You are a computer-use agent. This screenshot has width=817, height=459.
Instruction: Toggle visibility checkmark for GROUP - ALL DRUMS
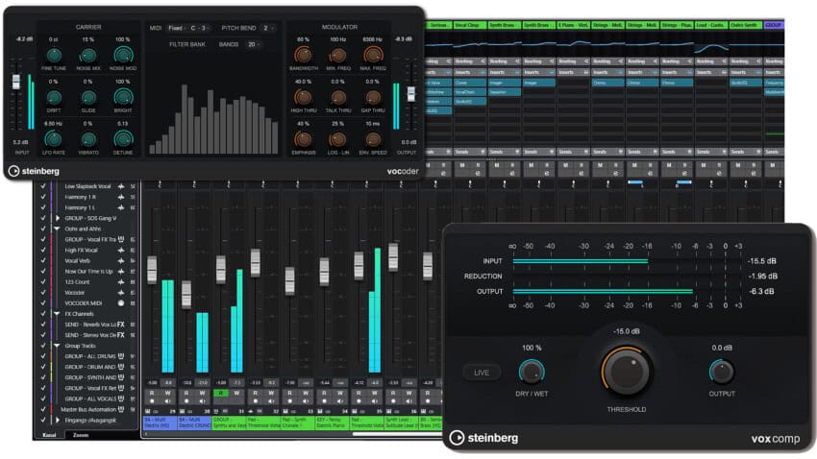click(x=43, y=356)
